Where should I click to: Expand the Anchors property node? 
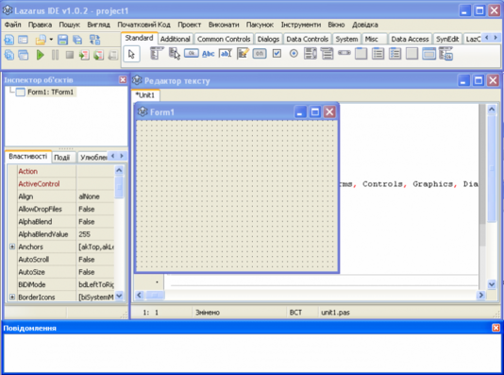[x=12, y=247]
